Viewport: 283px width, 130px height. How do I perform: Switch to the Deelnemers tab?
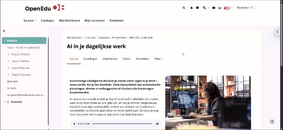[x=110, y=59]
